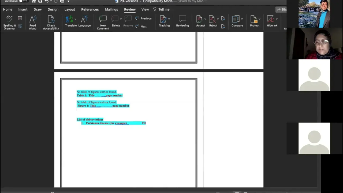Viewport: 343px width, 193px height.
Task: Open the Undo history dropdown arrow
Action: pyautogui.click(x=51, y=1)
